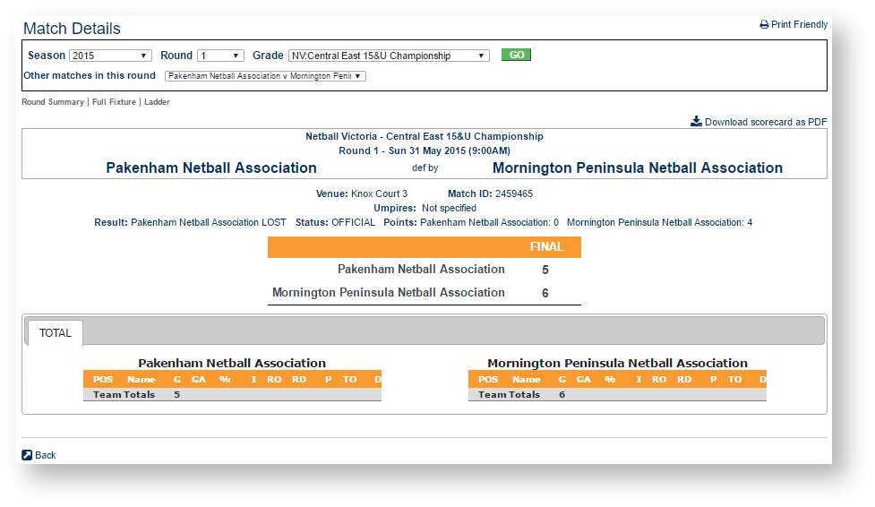
Task: Click Result Pakenham Netball Association LOST text
Action: coord(190,222)
